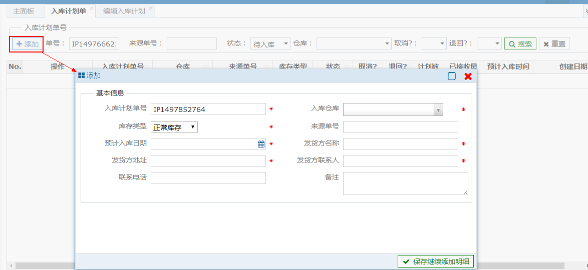Screen dimensions: 588x270
Task: Click the 添加 button in toolbar
Action: pyautogui.click(x=28, y=44)
